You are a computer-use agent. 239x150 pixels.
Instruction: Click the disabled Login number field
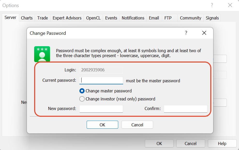click(x=101, y=70)
